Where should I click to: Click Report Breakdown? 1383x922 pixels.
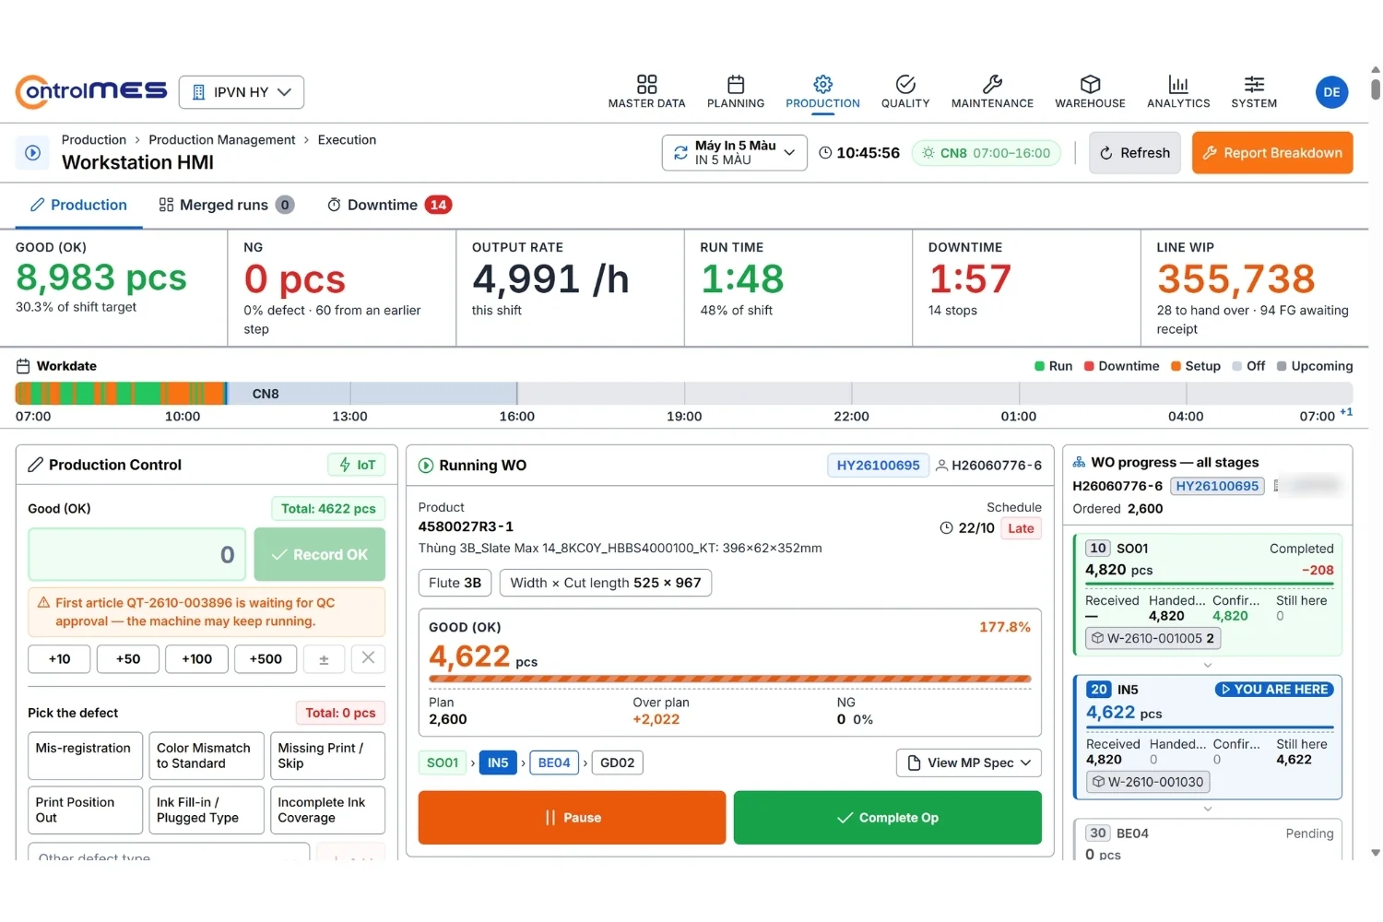pos(1272,153)
